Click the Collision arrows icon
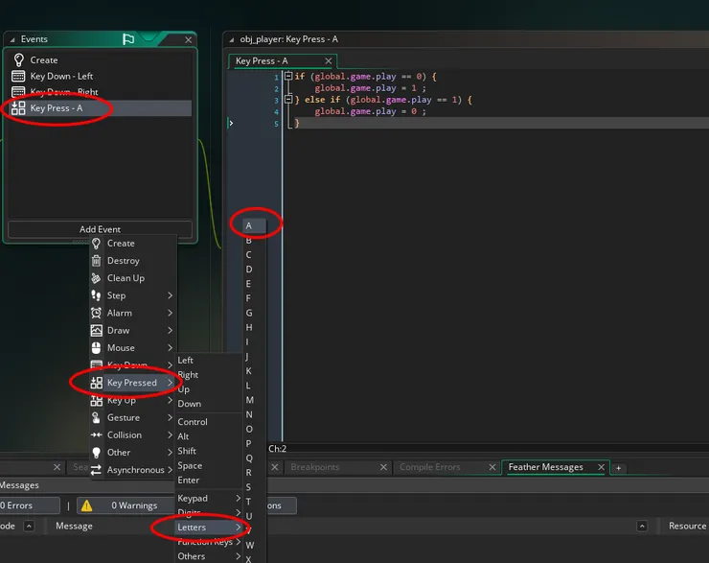 tap(97, 434)
